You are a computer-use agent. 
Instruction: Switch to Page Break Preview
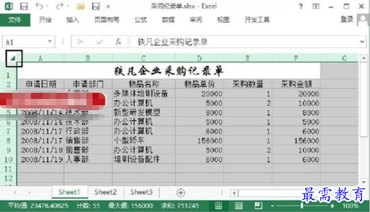(x=258, y=206)
